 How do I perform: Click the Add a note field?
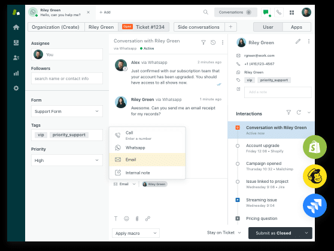tap(278, 92)
